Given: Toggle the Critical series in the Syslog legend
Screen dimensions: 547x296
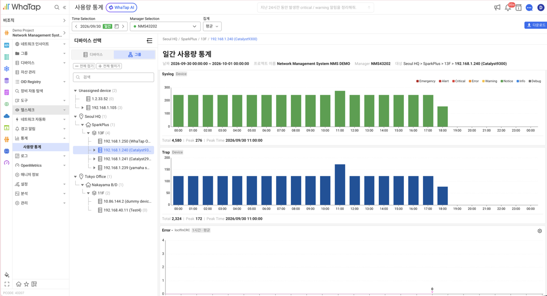Looking at the screenshot, I should coord(459,81).
